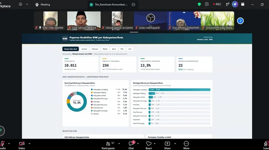The height and width of the screenshot is (150, 269).
Task: Click 'Kabupaten Sumenep' in legend list
Action: (x=100, y=111)
